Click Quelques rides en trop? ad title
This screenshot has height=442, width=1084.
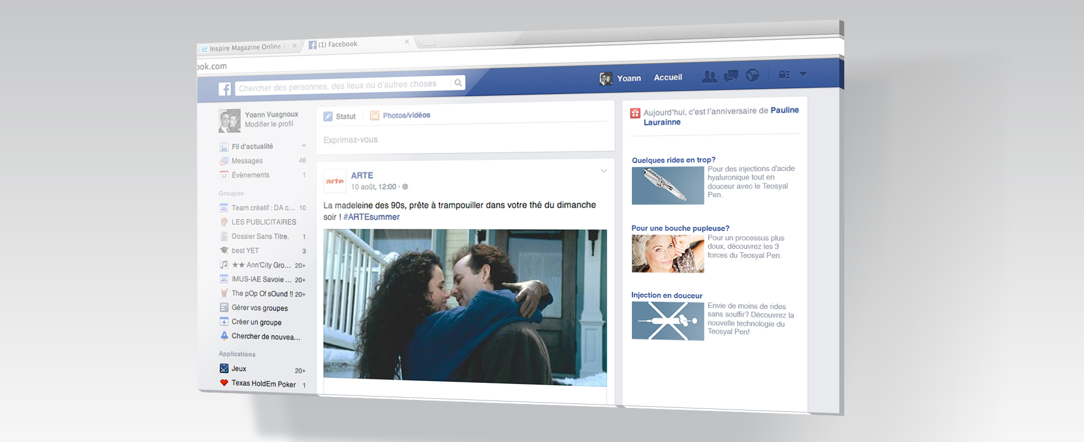coord(674,160)
